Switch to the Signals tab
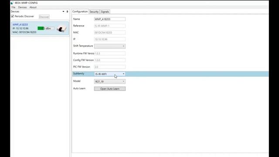The image size is (279, 157). (105, 12)
